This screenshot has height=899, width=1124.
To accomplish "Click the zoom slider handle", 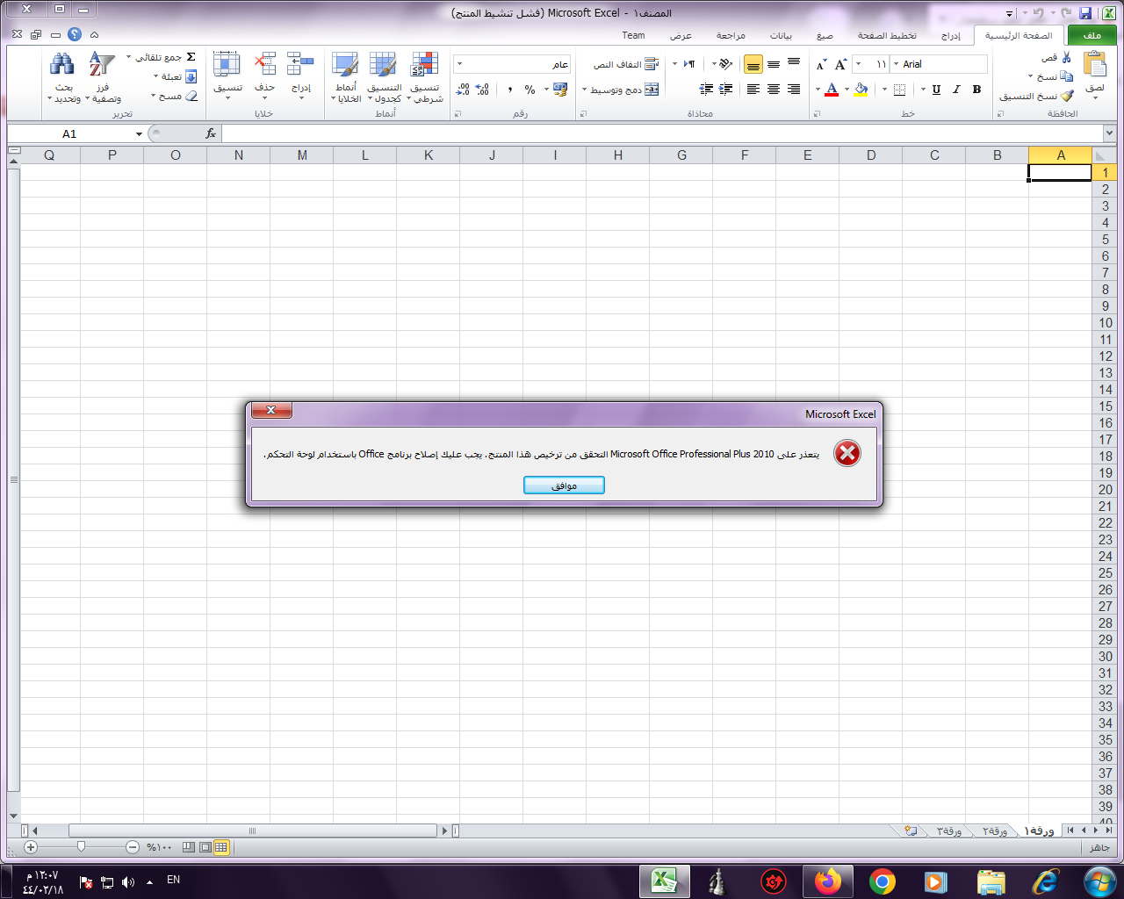I will [81, 847].
